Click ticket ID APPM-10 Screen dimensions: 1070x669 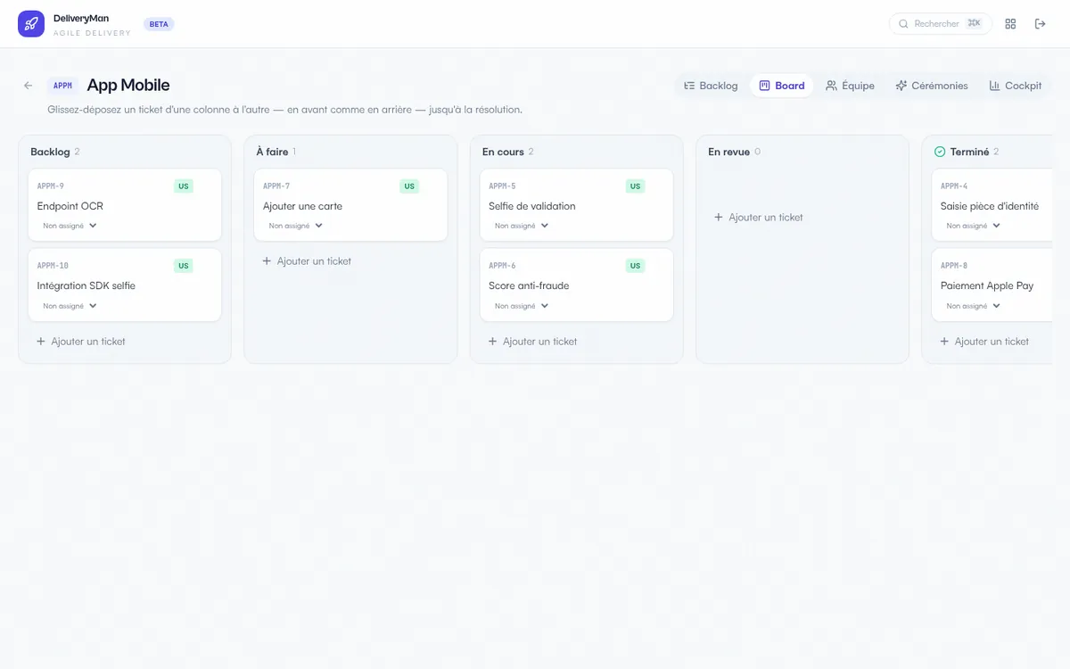[53, 266]
